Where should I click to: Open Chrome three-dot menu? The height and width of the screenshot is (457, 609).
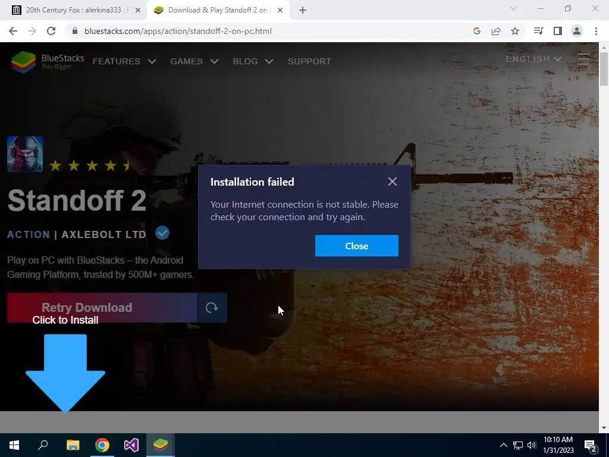pyautogui.click(x=596, y=31)
